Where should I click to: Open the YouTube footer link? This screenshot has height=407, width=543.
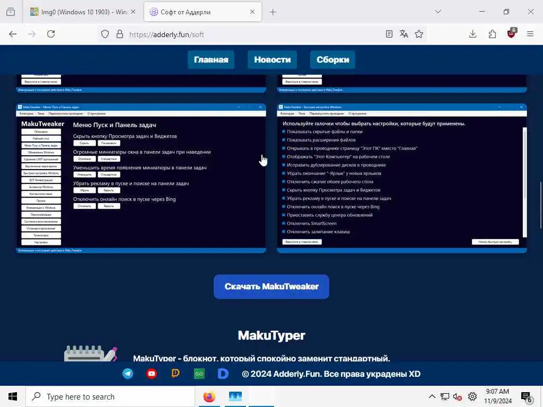(x=151, y=374)
